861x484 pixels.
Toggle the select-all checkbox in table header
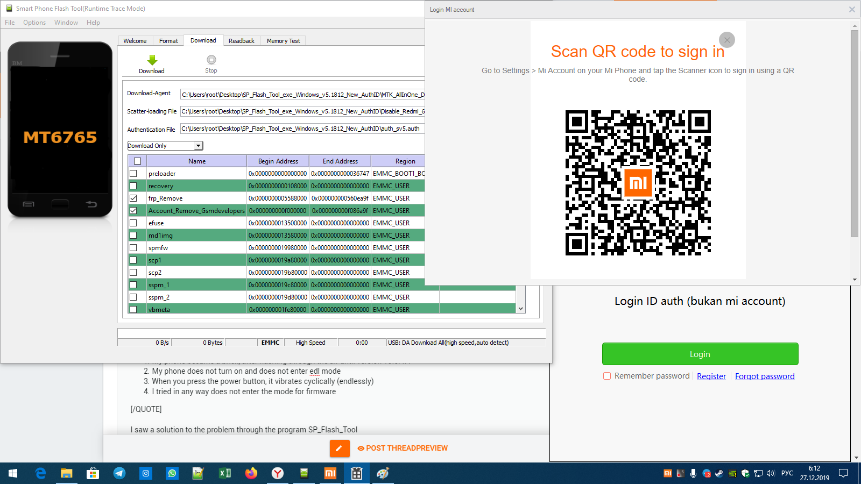tap(137, 161)
